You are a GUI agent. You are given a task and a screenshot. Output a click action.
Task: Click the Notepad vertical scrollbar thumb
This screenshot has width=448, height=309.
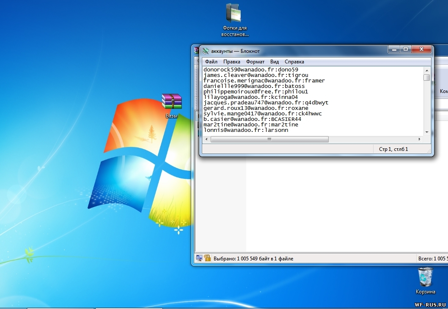427,77
